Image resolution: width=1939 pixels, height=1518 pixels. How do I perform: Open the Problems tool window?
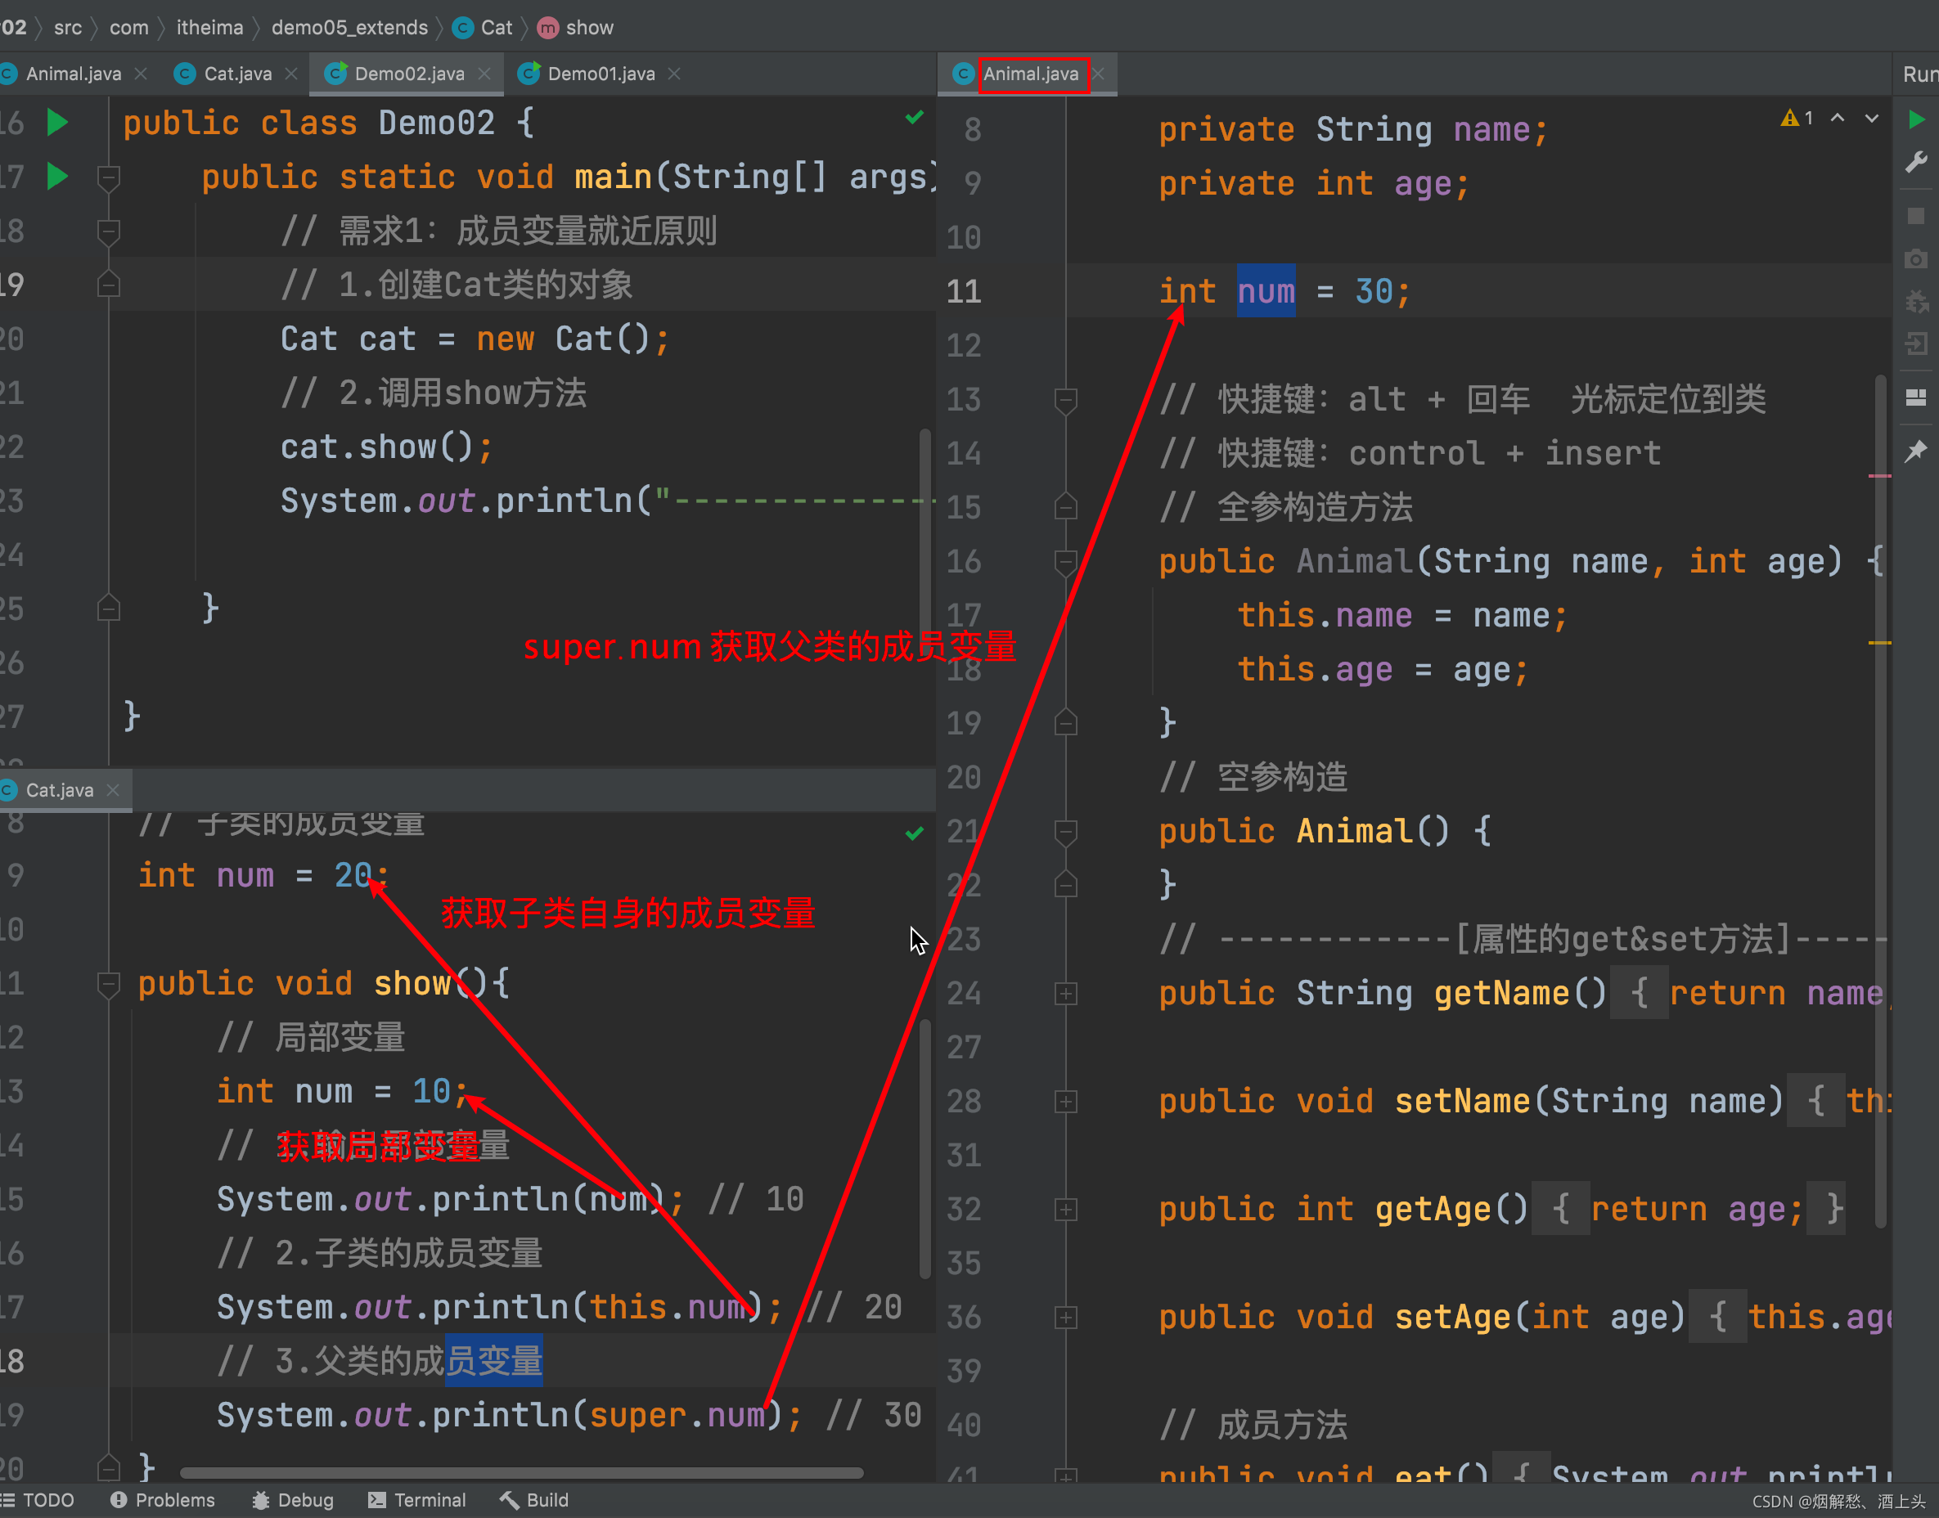click(x=164, y=1500)
